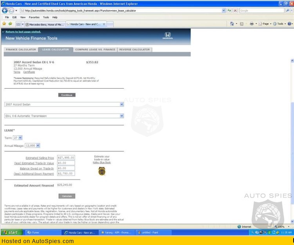Follow the Return to last page visited link
The image size is (294, 245).
pos(23,32)
